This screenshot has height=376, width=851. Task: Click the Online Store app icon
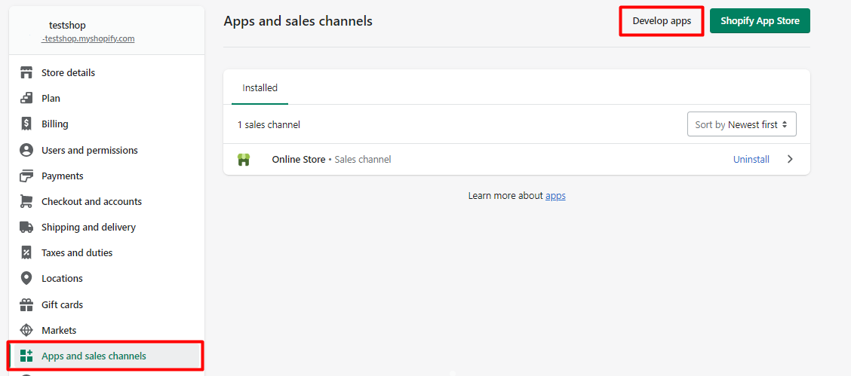tap(244, 160)
